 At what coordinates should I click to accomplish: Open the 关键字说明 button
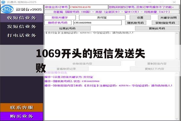[168, 18]
